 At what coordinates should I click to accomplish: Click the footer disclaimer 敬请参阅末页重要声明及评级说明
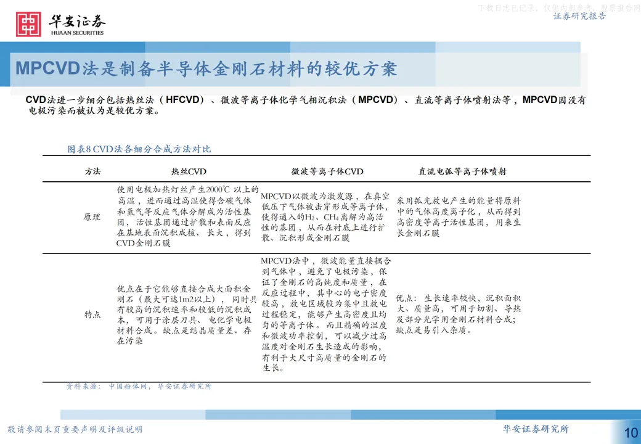pyautogui.click(x=75, y=429)
